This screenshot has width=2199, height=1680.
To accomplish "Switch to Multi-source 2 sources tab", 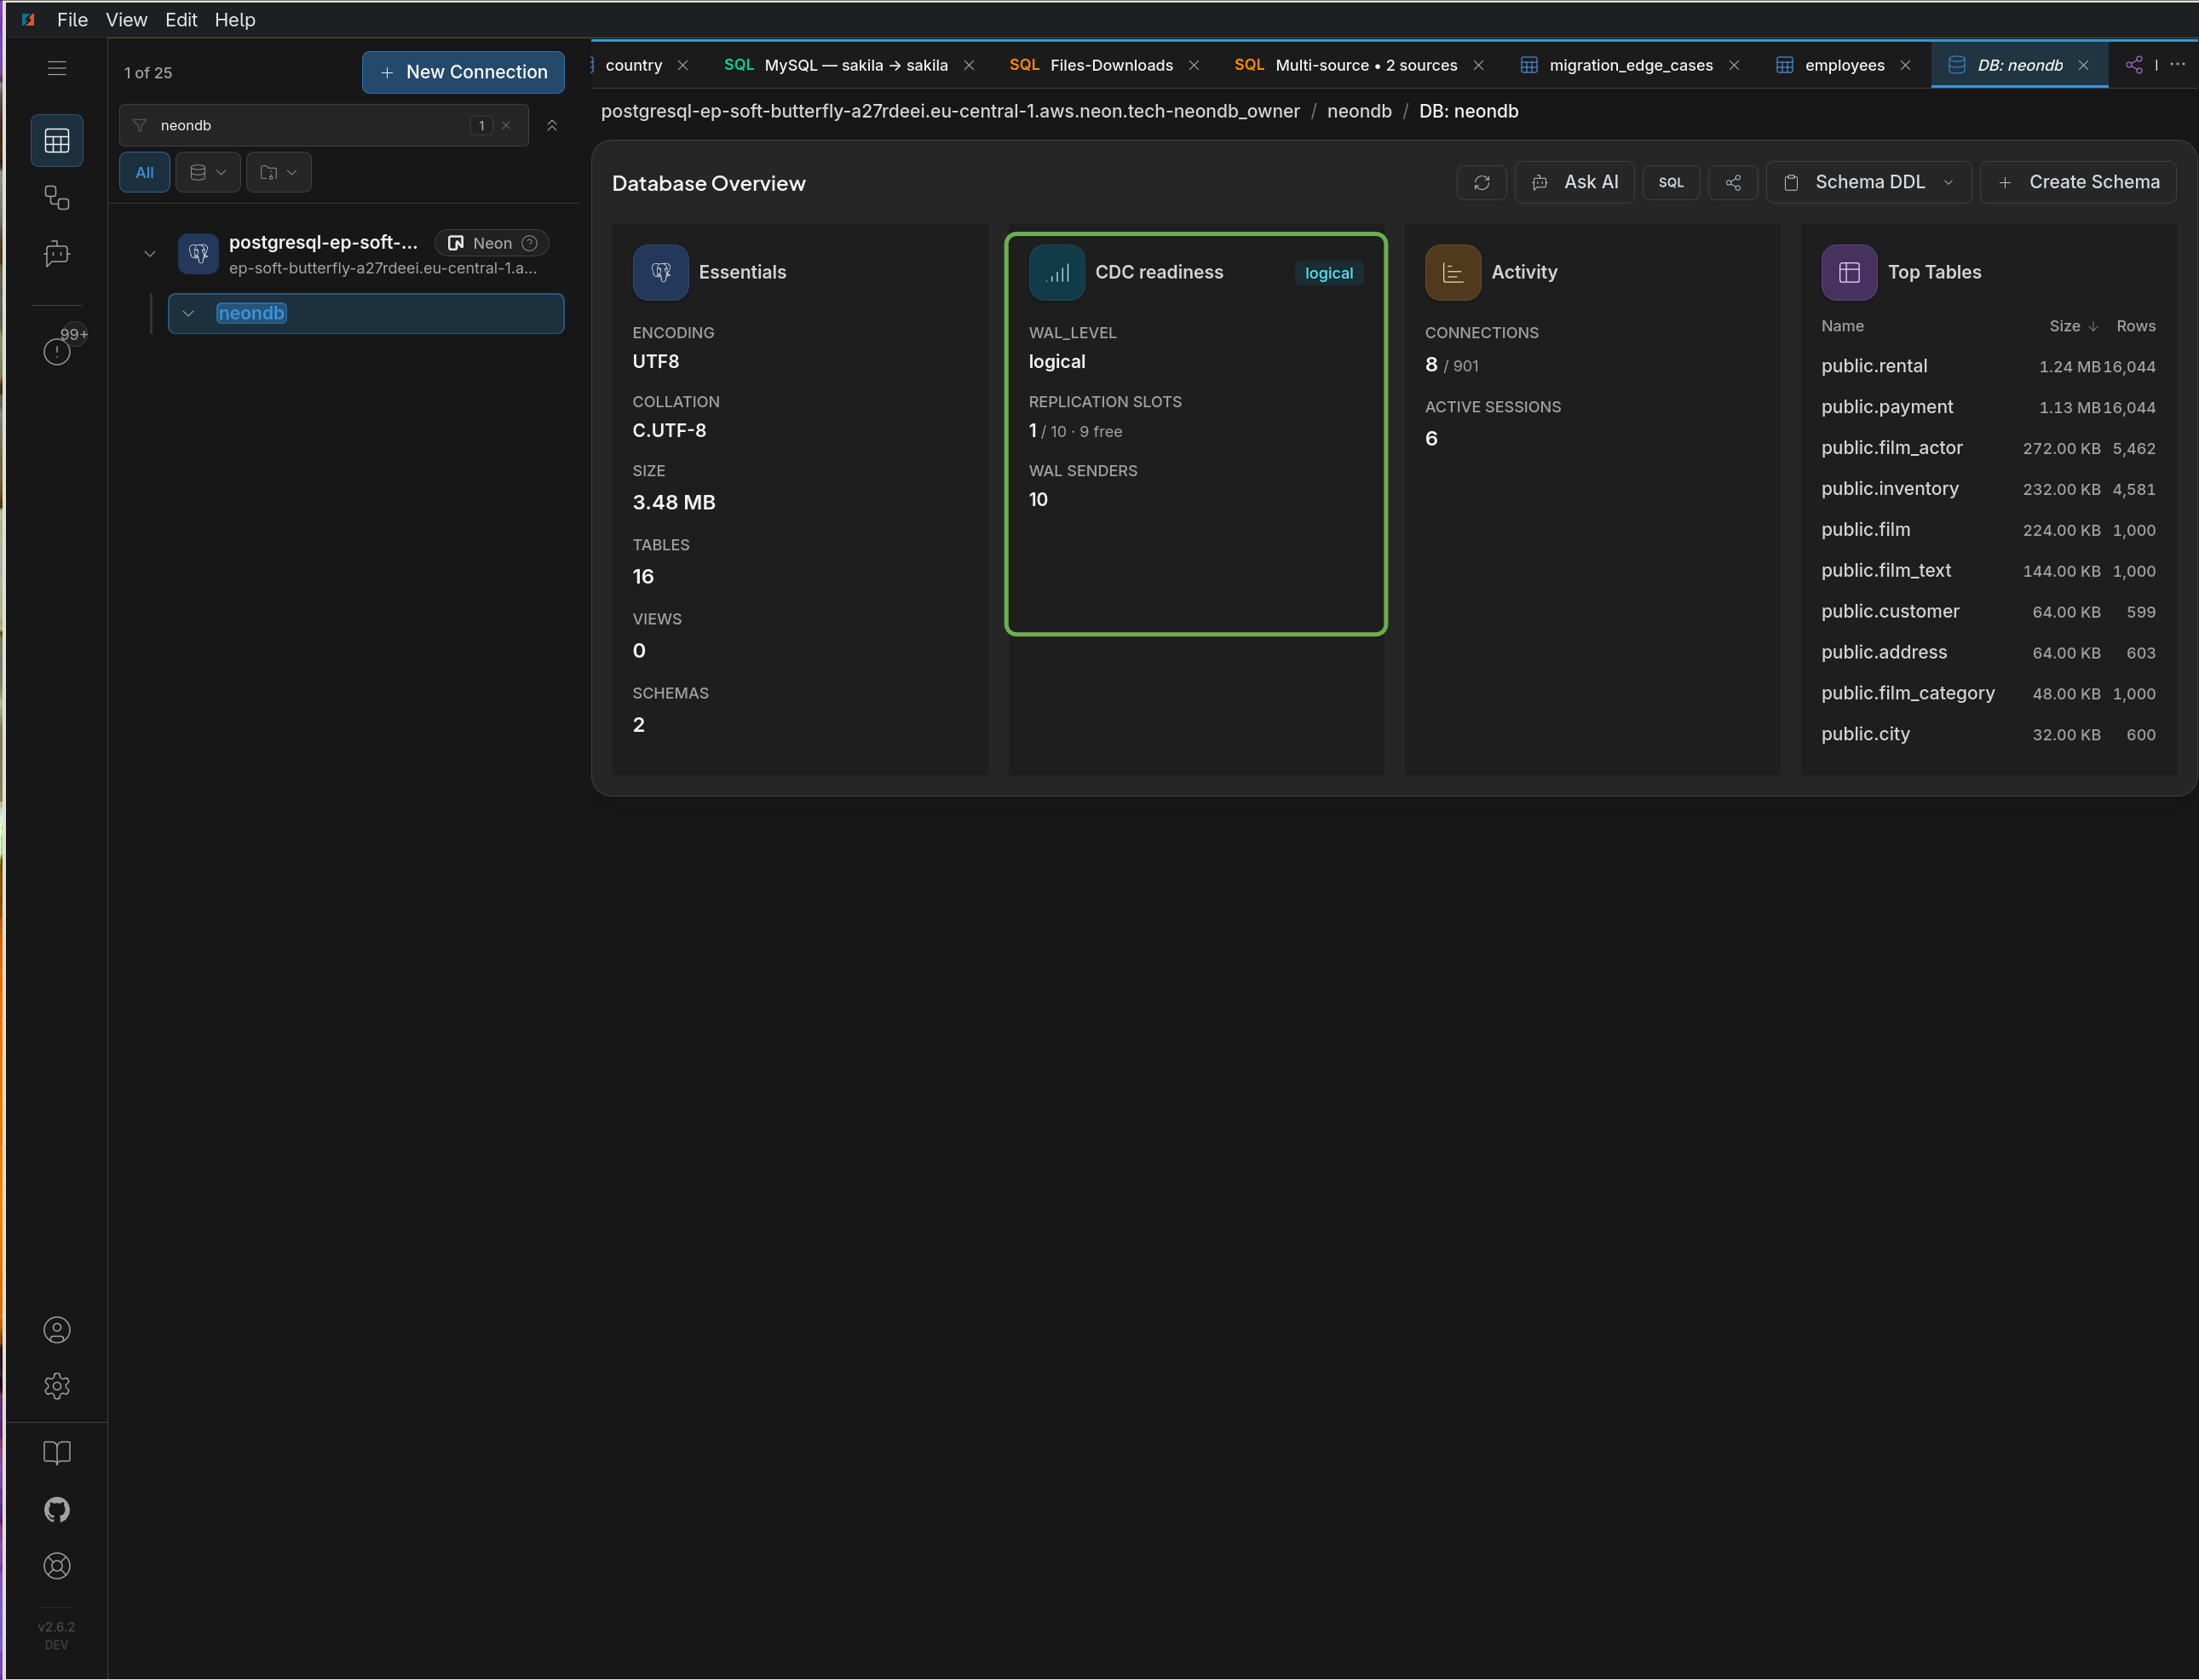I will click(1358, 65).
